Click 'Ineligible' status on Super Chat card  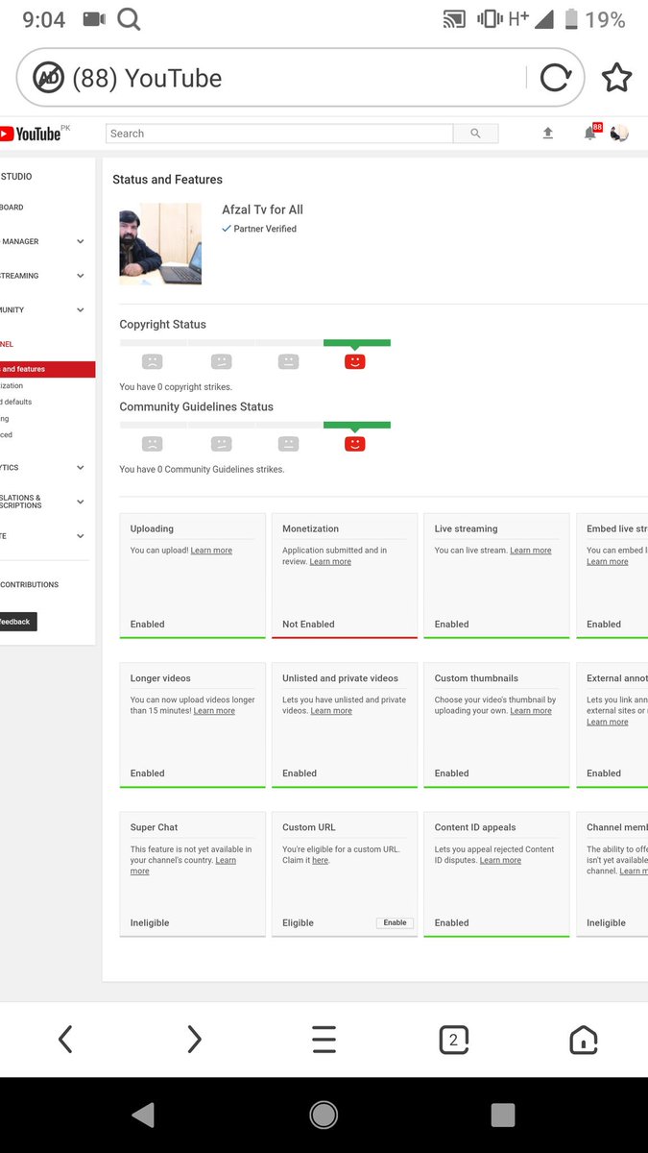(x=150, y=922)
